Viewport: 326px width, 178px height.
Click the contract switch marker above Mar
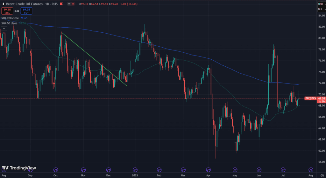click(183, 170)
